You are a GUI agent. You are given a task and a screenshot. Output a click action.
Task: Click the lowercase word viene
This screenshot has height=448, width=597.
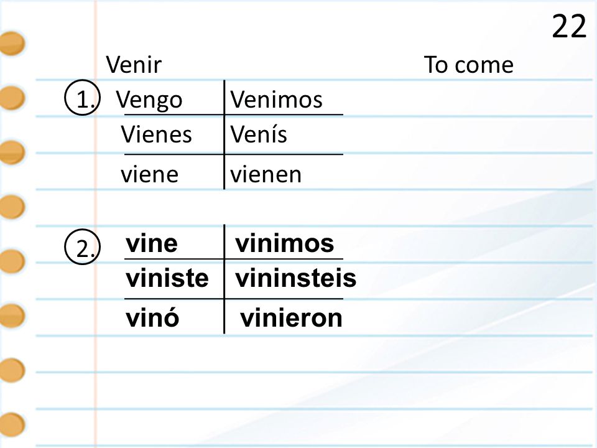coord(150,174)
